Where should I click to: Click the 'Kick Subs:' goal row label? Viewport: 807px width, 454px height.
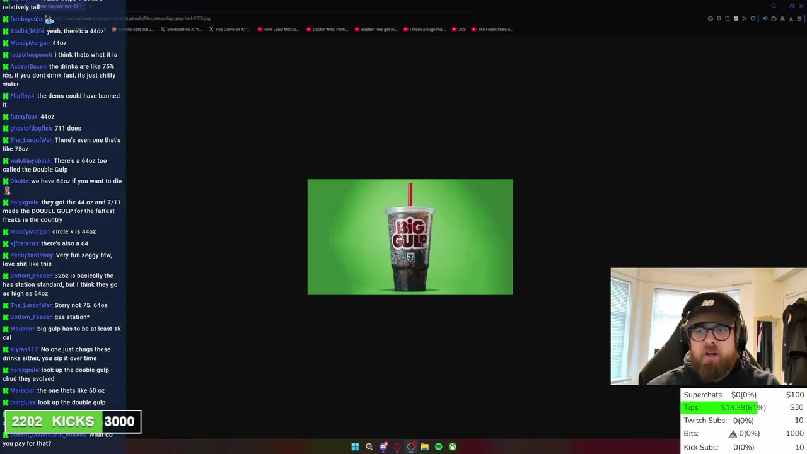tap(701, 447)
